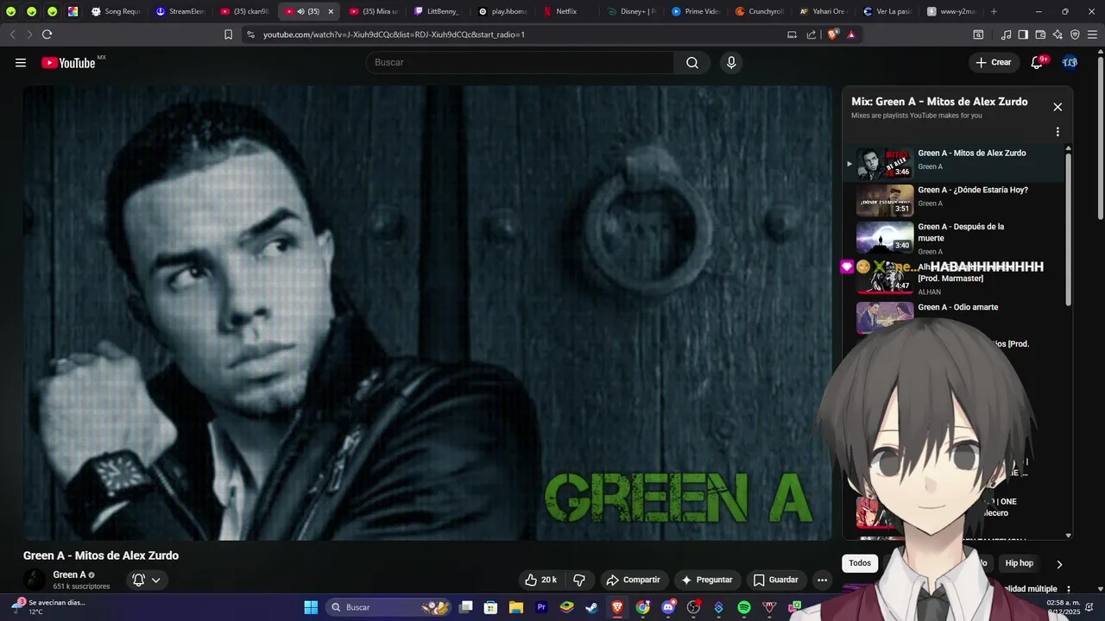The image size is (1105, 621).
Task: Click the video player area
Action: [427, 312]
